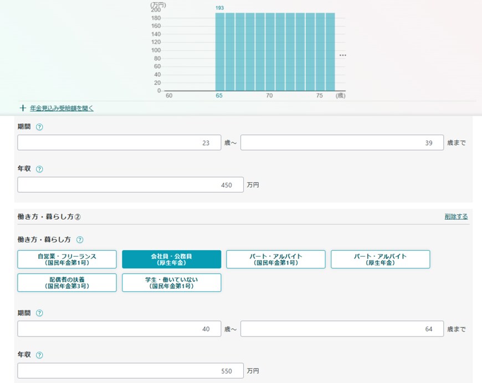Click the ellipsis icon right of the chart
482x383 pixels.
pos(342,55)
